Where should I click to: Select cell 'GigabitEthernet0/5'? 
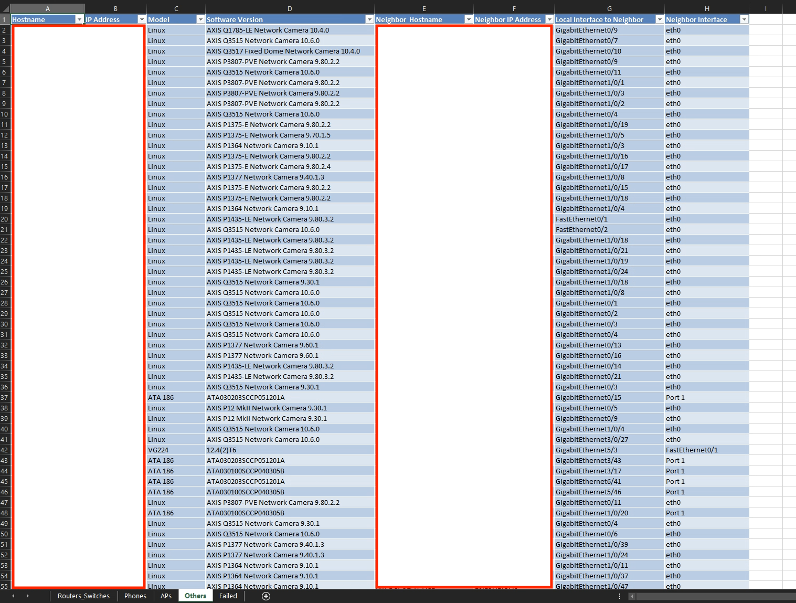[609, 408]
